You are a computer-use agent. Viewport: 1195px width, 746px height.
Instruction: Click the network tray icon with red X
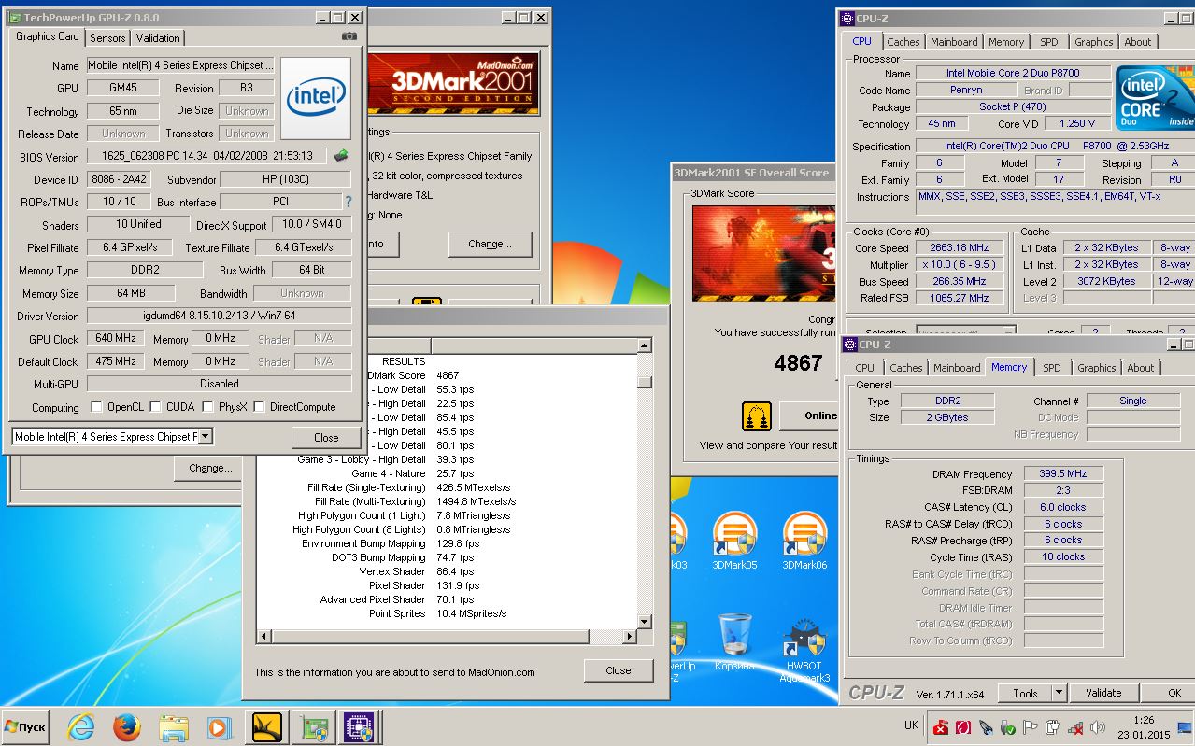pos(1075,727)
